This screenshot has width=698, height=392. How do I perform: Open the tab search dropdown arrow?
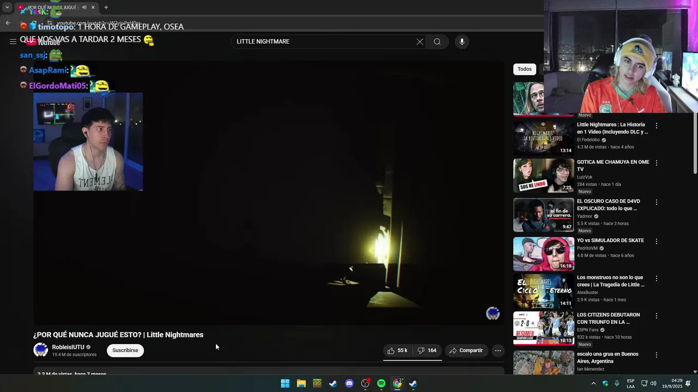pyautogui.click(x=7, y=8)
